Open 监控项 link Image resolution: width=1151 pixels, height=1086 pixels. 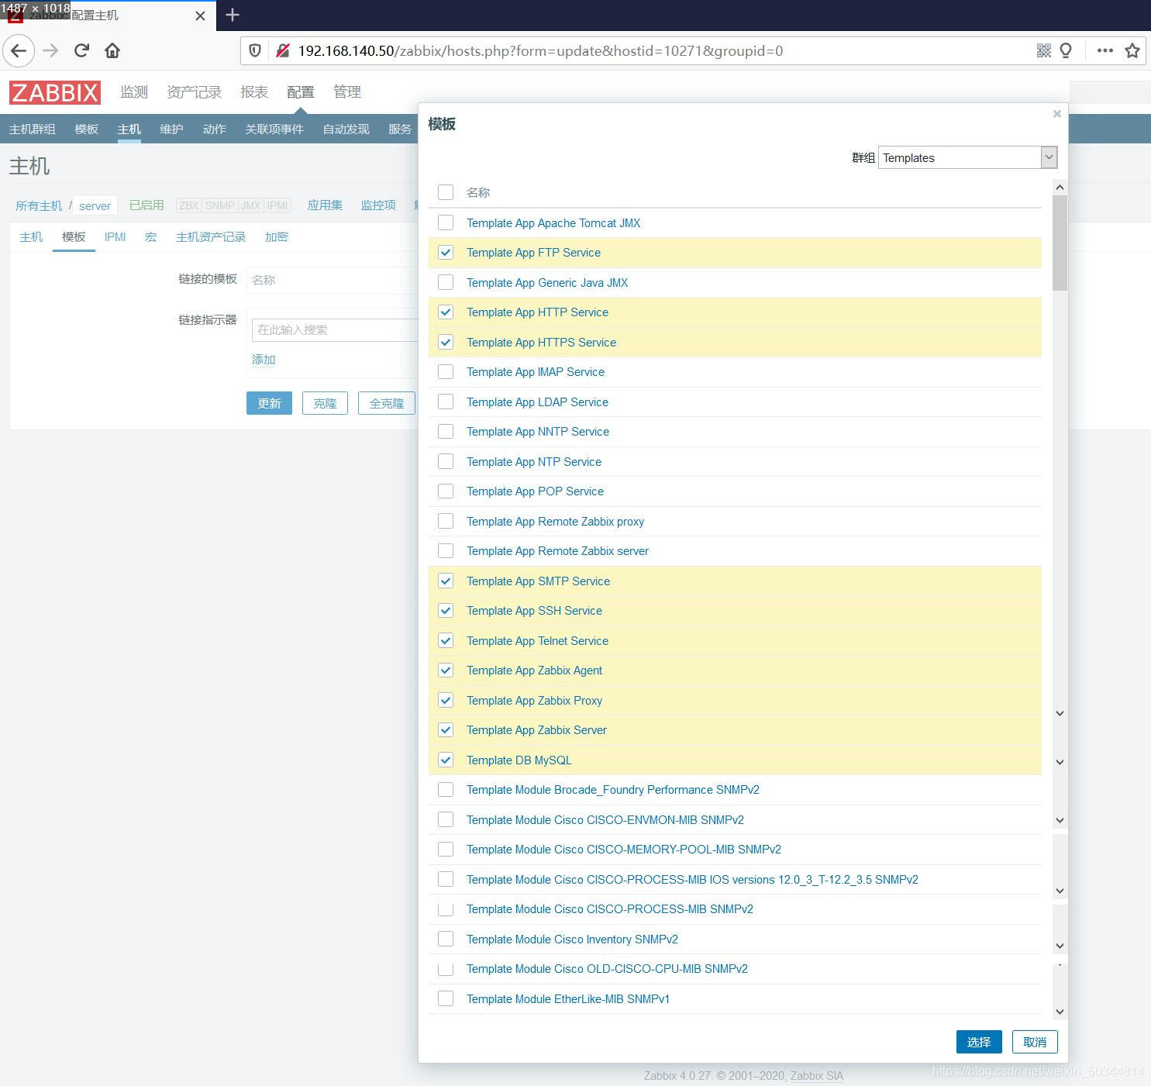[x=378, y=205]
